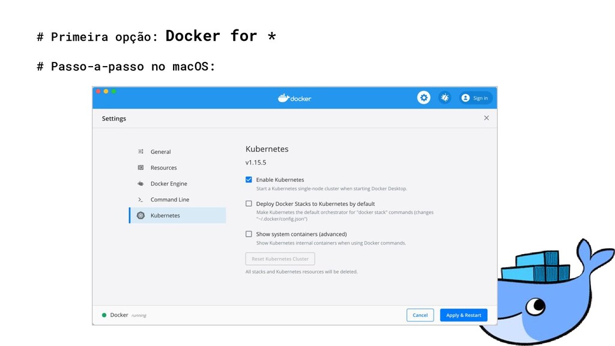This screenshot has height=346, width=615.
Task: Click 'All stacks and Kubernetes resources will be deleted' text
Action: [x=301, y=272]
